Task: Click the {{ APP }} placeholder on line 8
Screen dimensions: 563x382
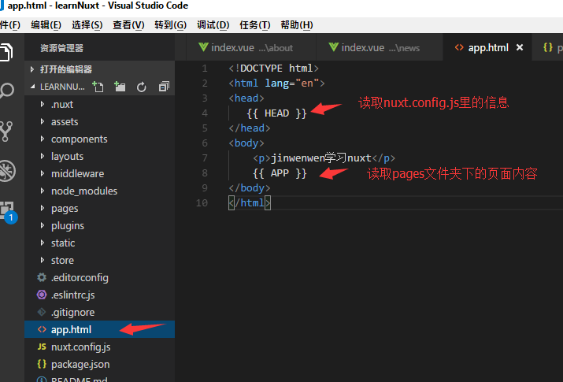Action: [x=280, y=173]
